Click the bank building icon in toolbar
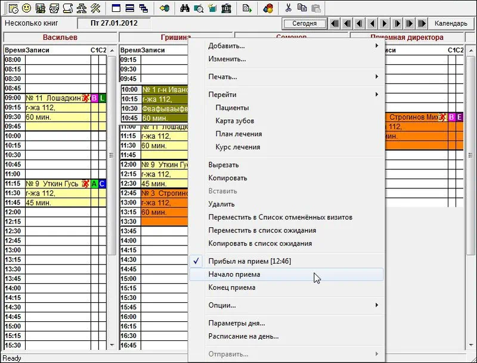 [226, 8]
